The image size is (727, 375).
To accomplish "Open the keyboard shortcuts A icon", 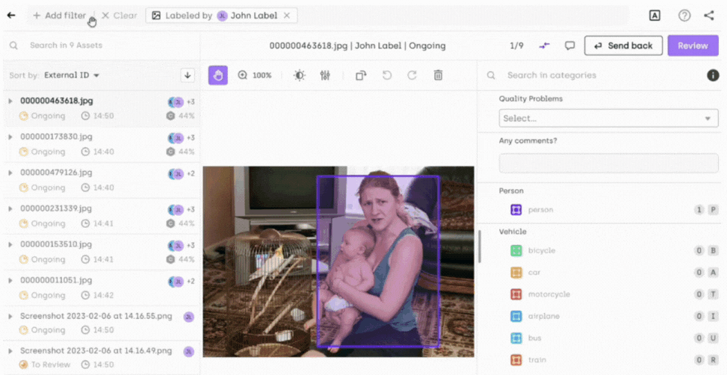I will click(x=655, y=15).
